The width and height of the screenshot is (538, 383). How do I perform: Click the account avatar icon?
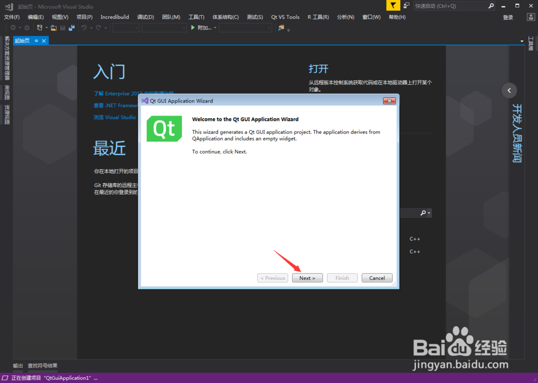pyautogui.click(x=530, y=17)
